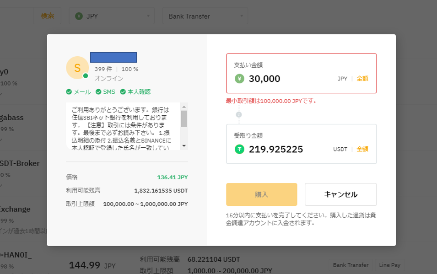Select 全額 for the USDT receive amount
The height and width of the screenshot is (274, 437).
point(362,149)
